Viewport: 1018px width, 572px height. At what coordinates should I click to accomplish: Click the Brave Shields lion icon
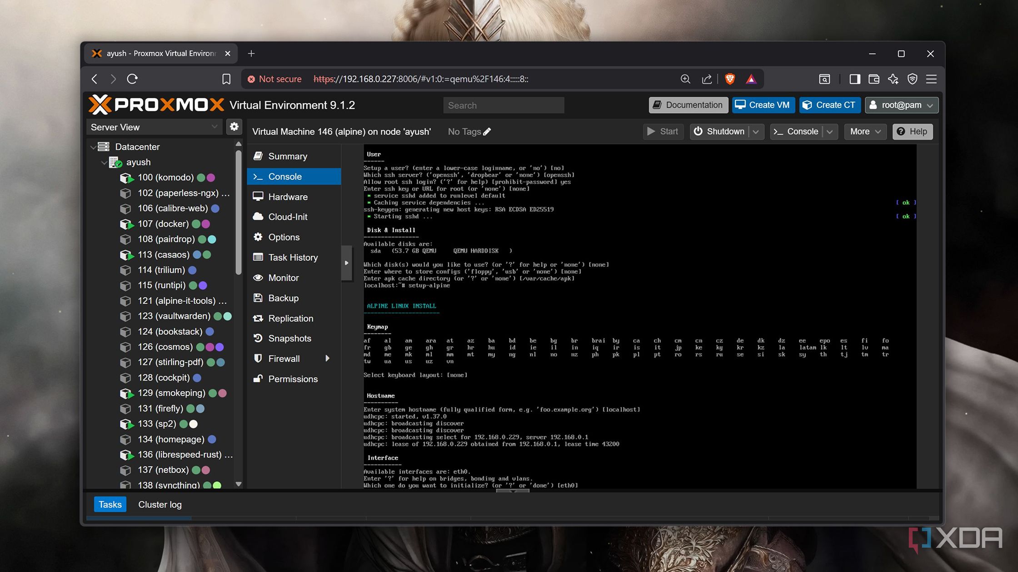pyautogui.click(x=730, y=79)
